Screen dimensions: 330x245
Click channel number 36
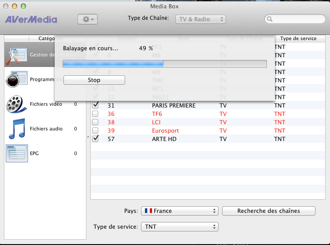click(x=111, y=114)
